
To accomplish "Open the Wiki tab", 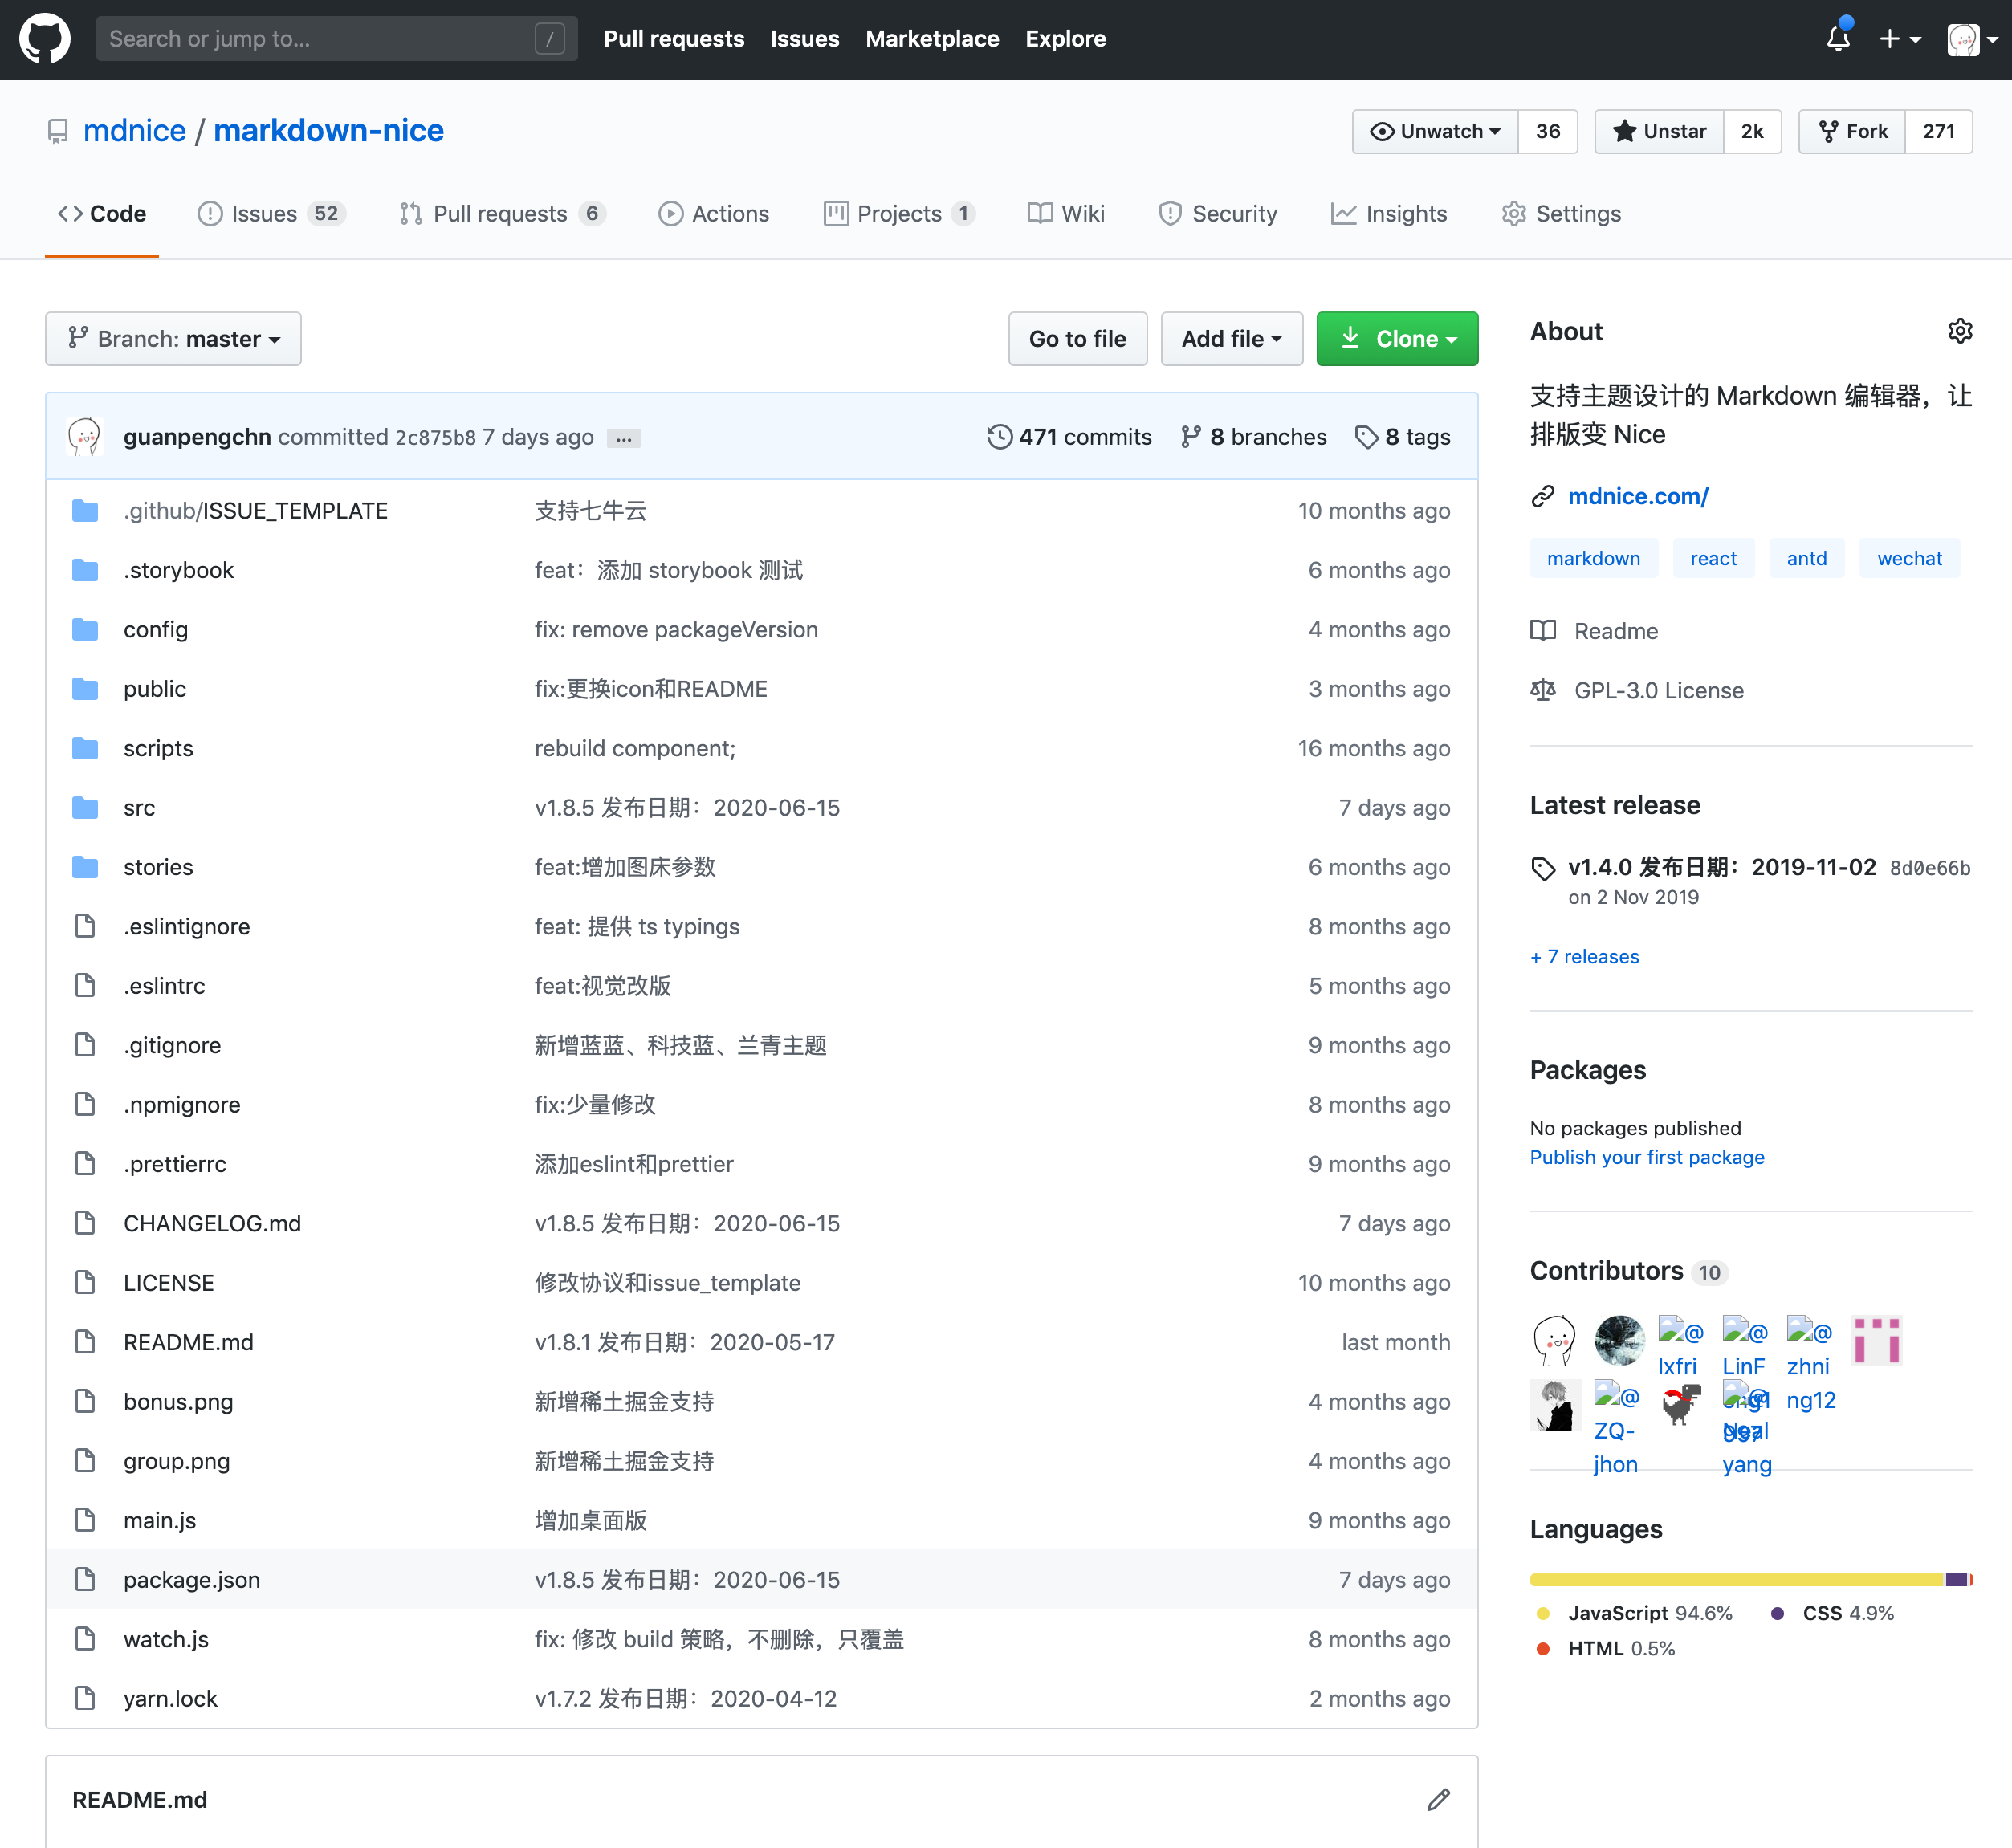I will click(x=1066, y=214).
